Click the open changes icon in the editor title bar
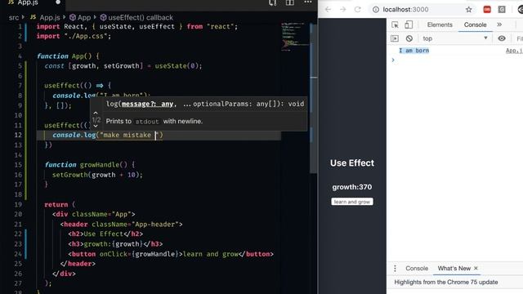The image size is (523, 294). tap(272, 2)
